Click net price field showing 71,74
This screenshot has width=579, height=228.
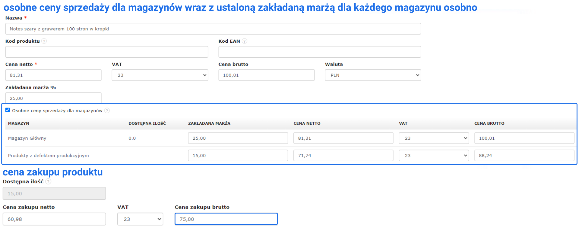point(343,156)
